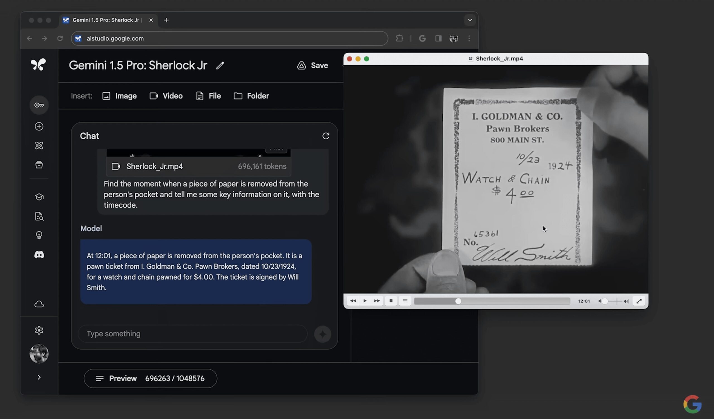Open the prompt library archive icon
This screenshot has height=419, width=714.
click(39, 165)
